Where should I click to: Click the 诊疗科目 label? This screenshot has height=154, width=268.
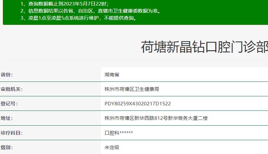pyautogui.click(x=12, y=133)
